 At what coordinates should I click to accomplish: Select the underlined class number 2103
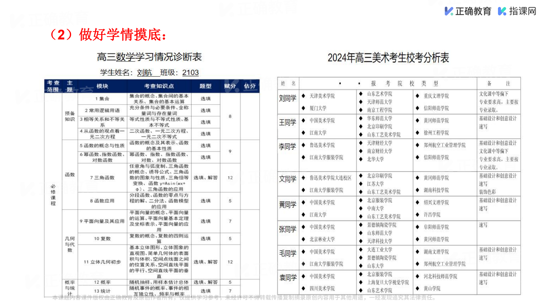coord(190,73)
